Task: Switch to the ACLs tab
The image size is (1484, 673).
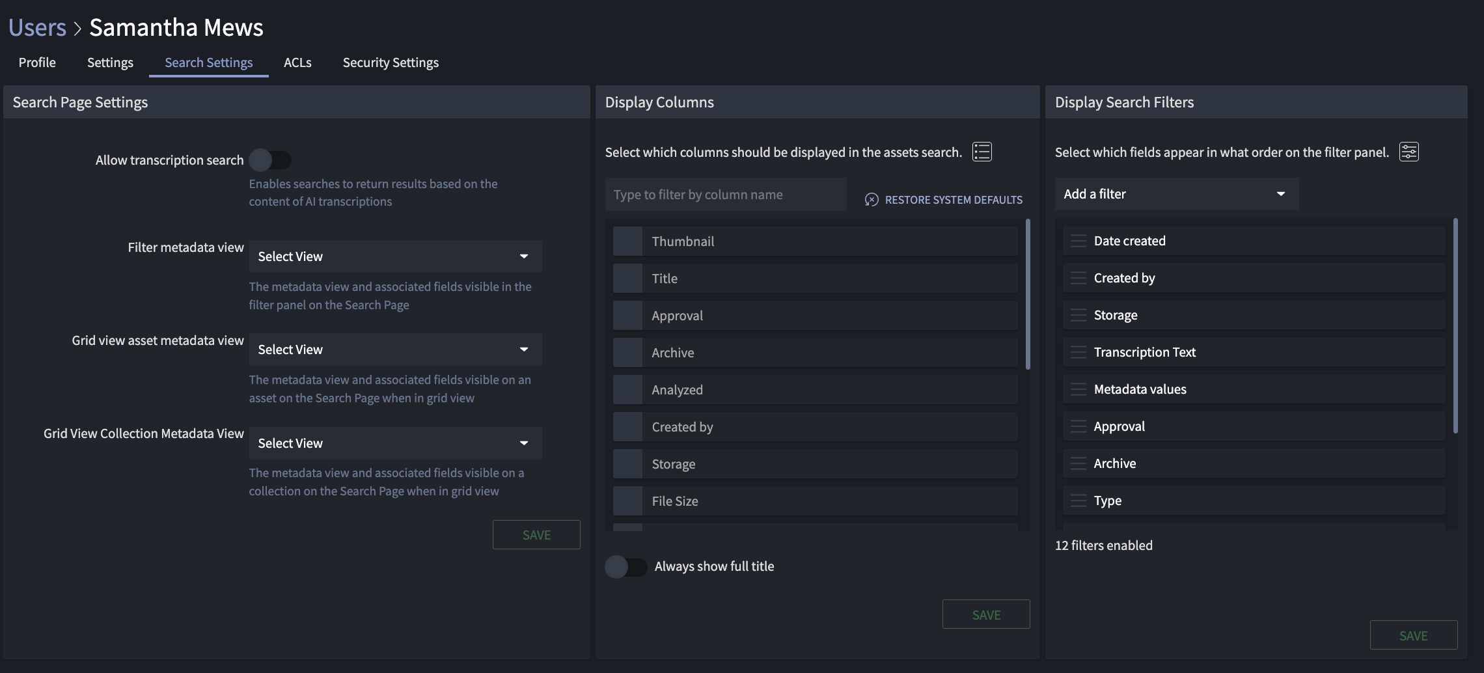Action: [x=297, y=62]
